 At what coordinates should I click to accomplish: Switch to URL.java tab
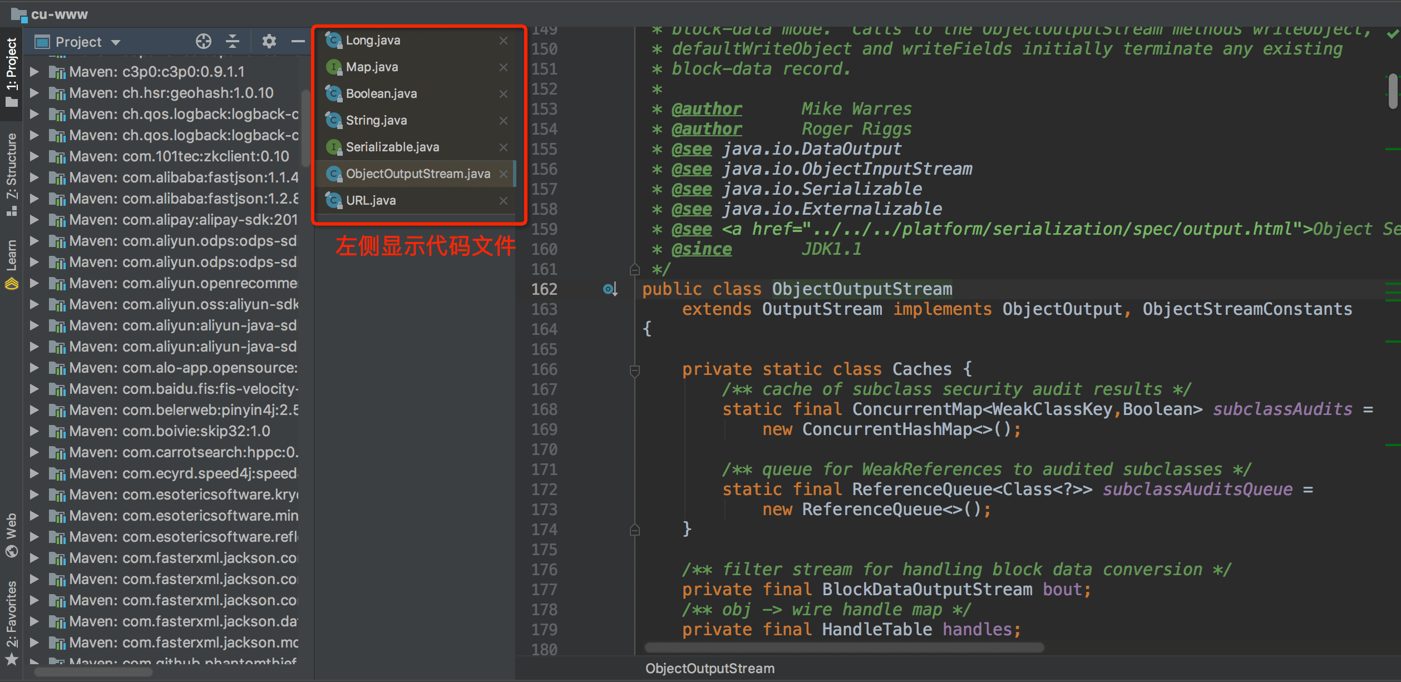371,200
